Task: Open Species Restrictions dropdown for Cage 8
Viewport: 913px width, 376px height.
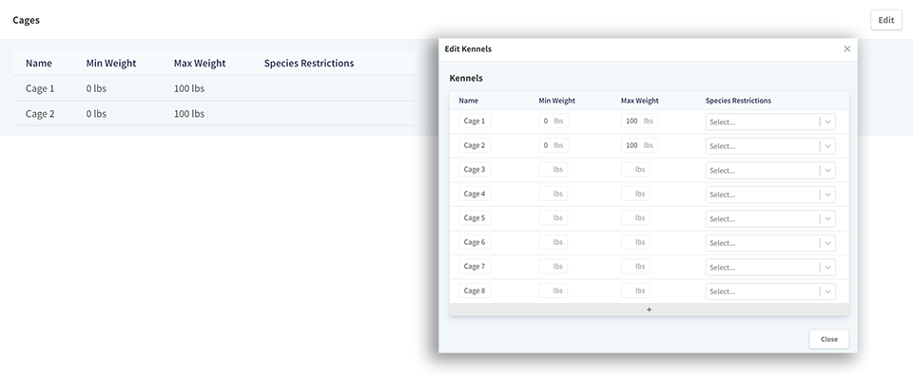Action: (770, 291)
